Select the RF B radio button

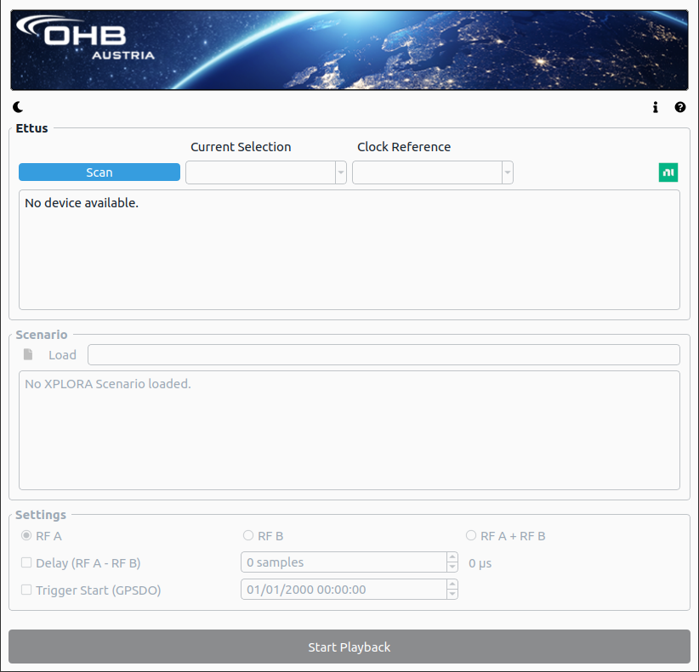[248, 536]
